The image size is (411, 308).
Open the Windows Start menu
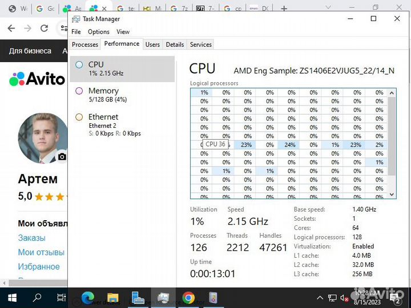coord(12,298)
